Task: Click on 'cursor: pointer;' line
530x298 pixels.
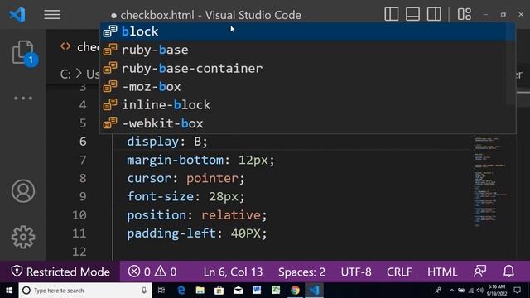Action: pos(185,178)
